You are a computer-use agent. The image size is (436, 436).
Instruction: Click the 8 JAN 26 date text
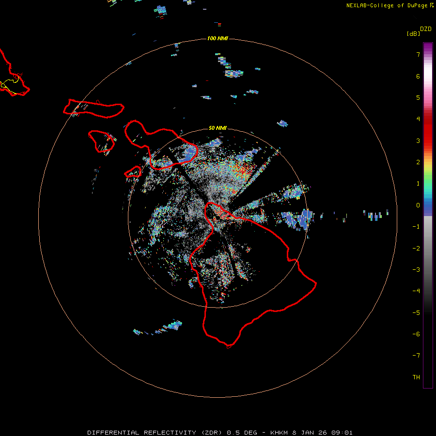[310, 433]
